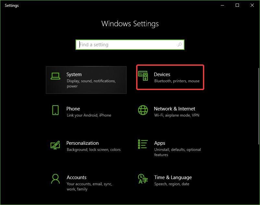Click the Time & Language icon

[x=143, y=179]
